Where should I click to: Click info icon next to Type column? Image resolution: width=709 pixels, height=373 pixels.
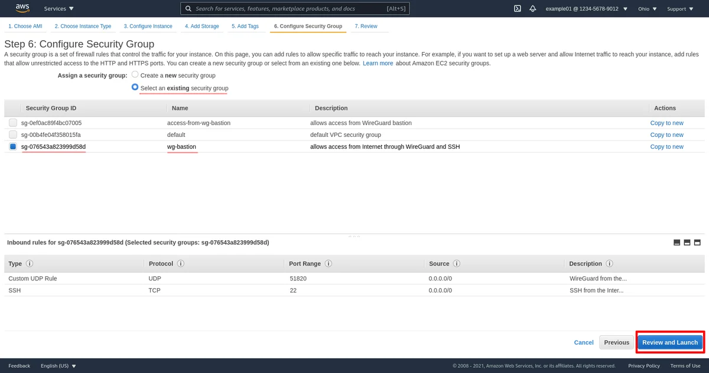(x=30, y=264)
